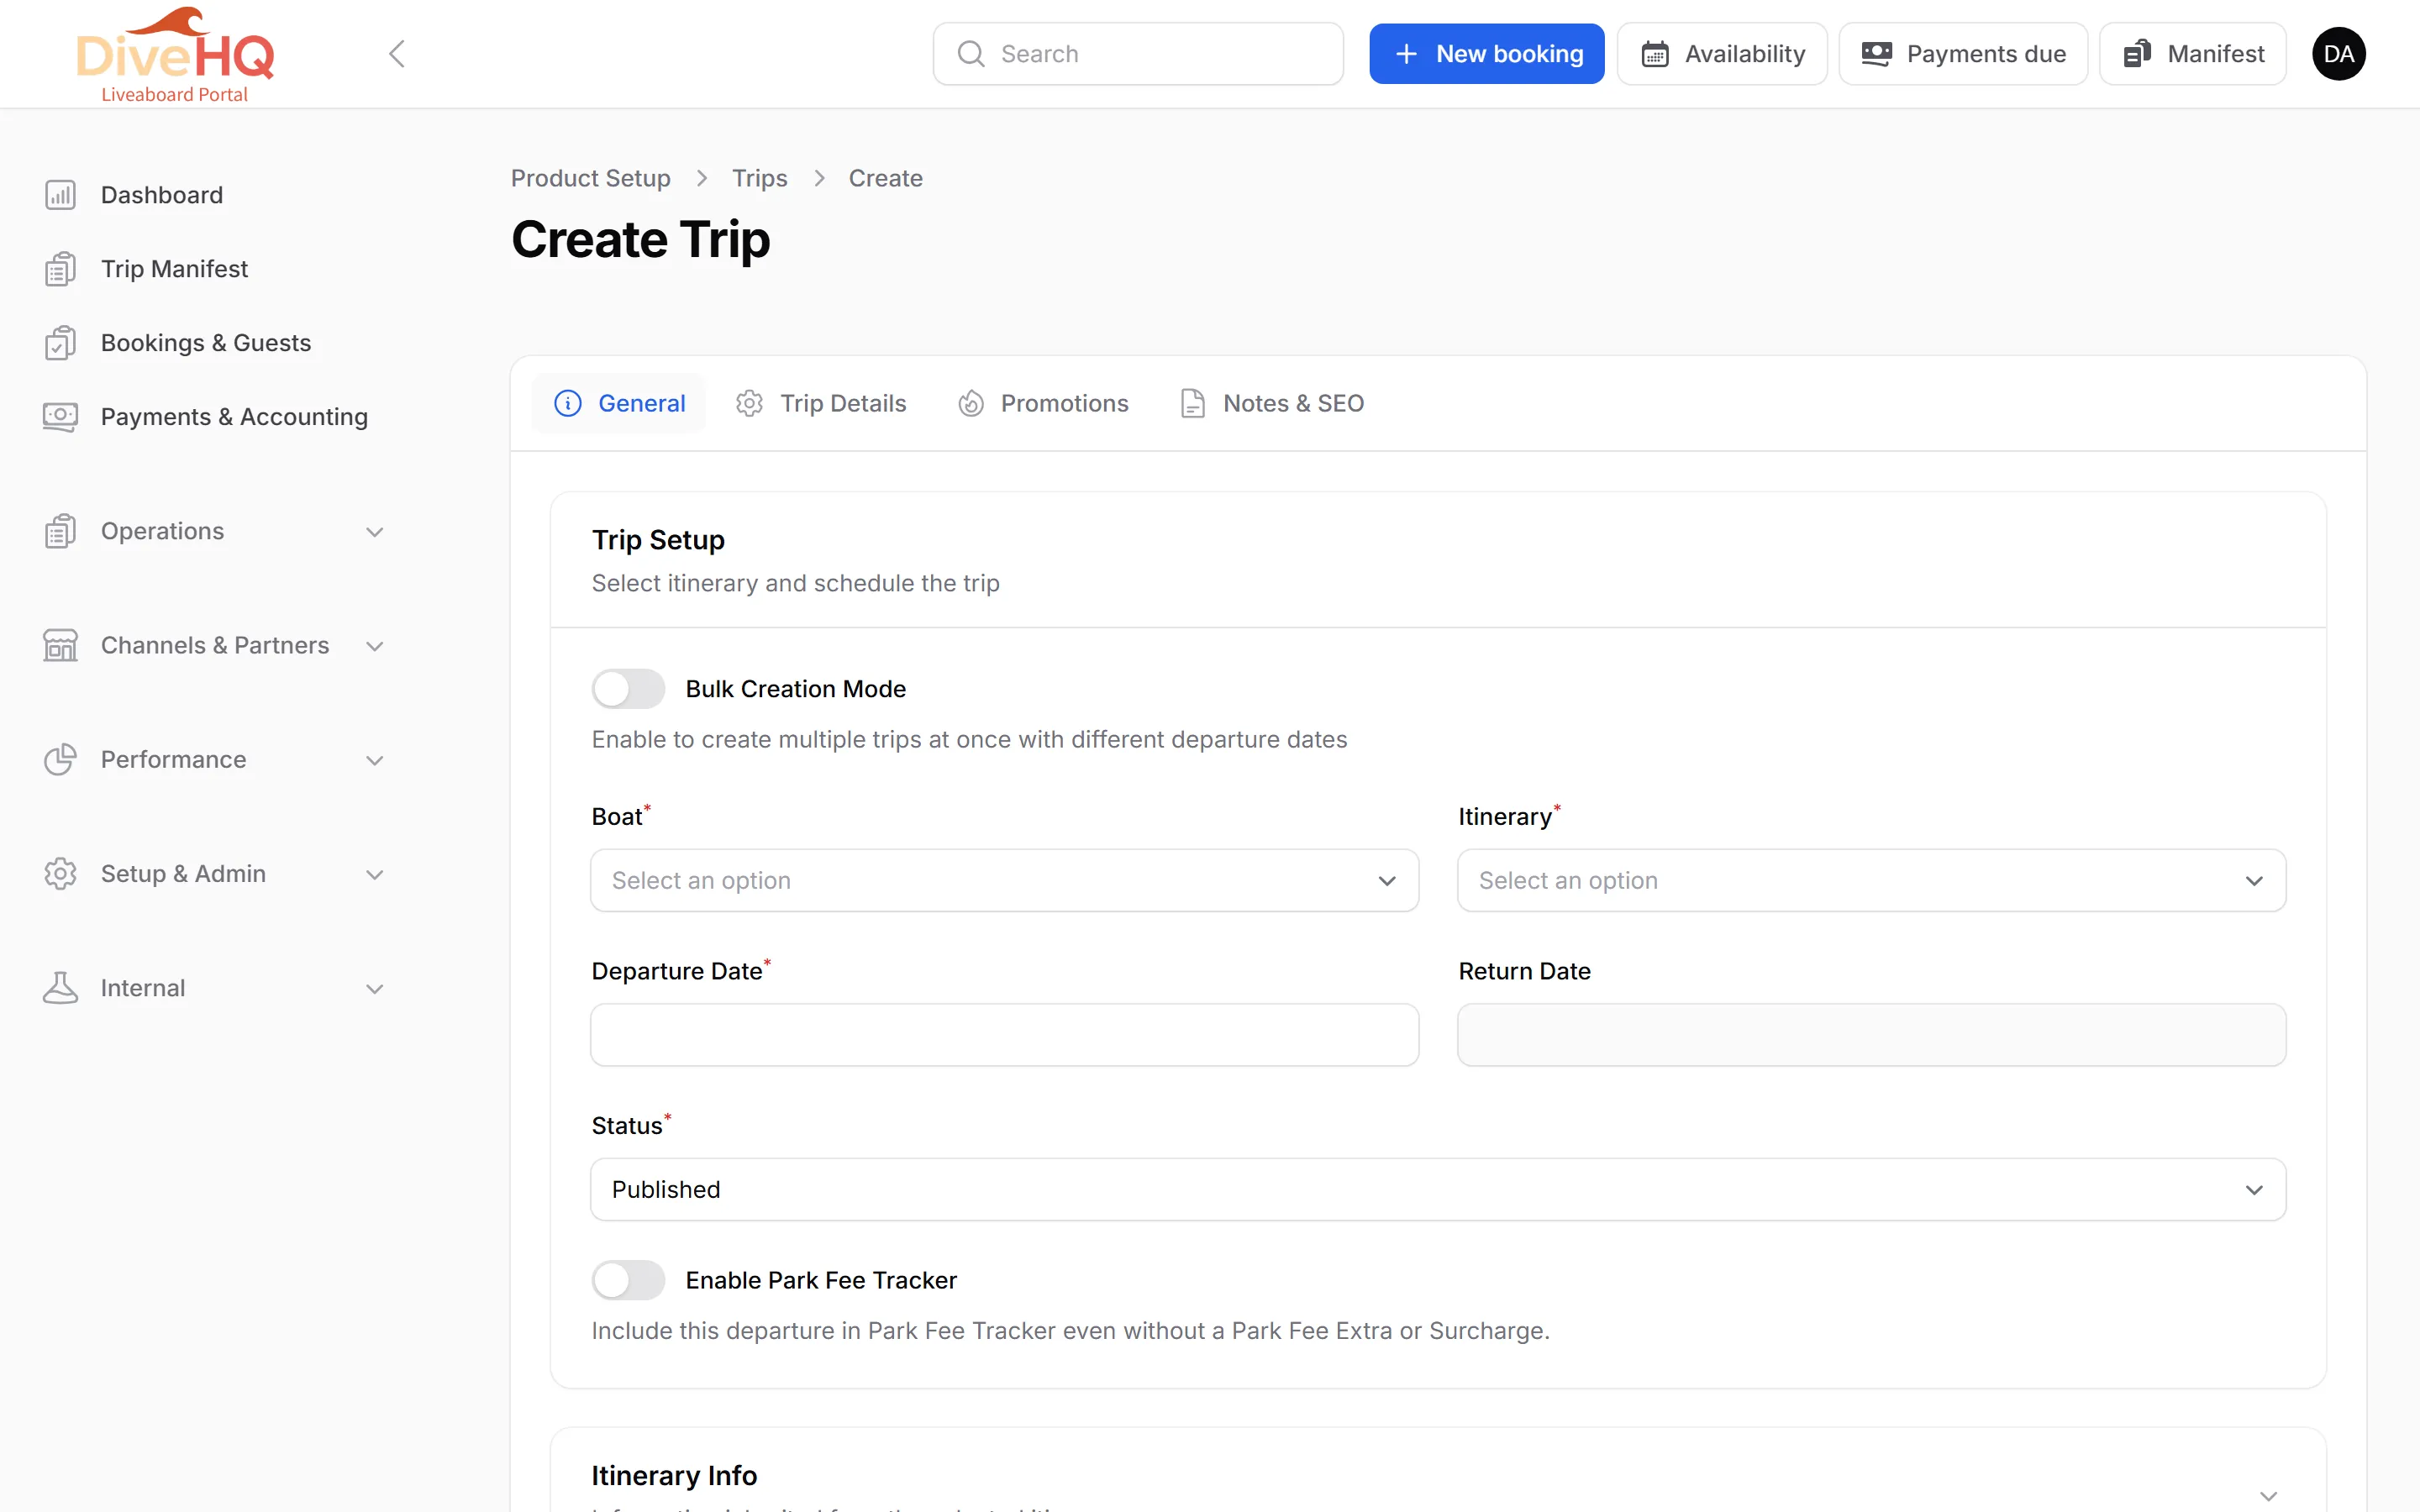The width and height of the screenshot is (2420, 1512).
Task: Open the DA user avatar menu
Action: point(2338,54)
